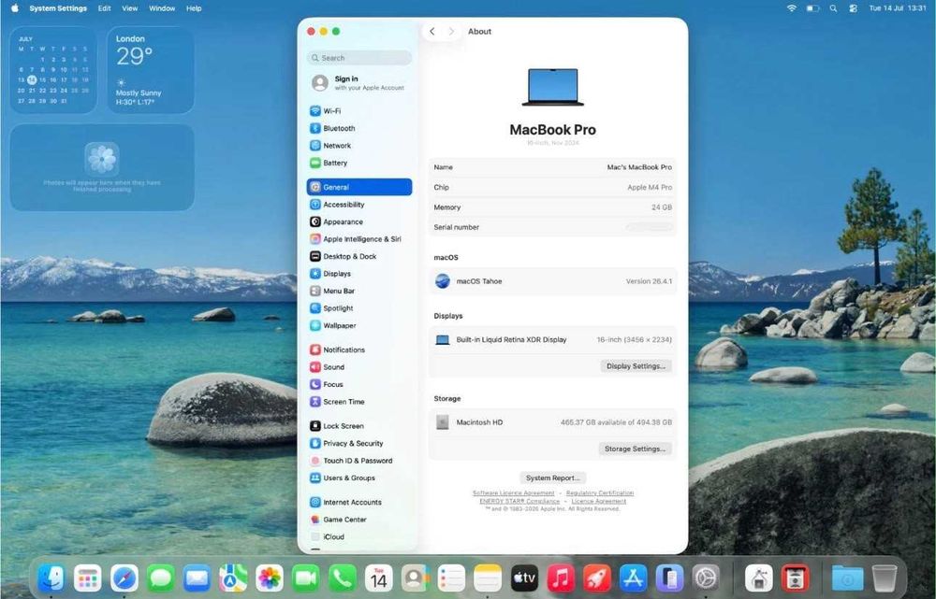The height and width of the screenshot is (599, 936).
Task: Open Wi-Fi settings in the sidebar
Action: (358, 111)
